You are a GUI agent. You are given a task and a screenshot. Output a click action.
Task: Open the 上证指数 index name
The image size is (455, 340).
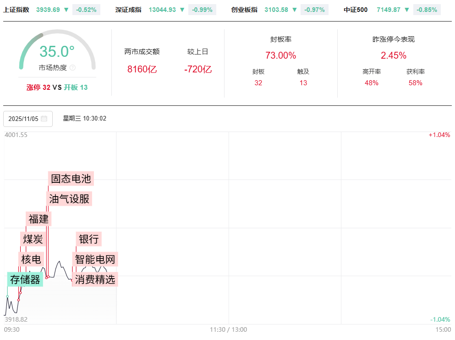tap(16, 10)
